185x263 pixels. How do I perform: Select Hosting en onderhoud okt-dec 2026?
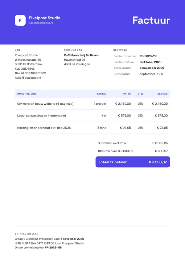[44, 128]
